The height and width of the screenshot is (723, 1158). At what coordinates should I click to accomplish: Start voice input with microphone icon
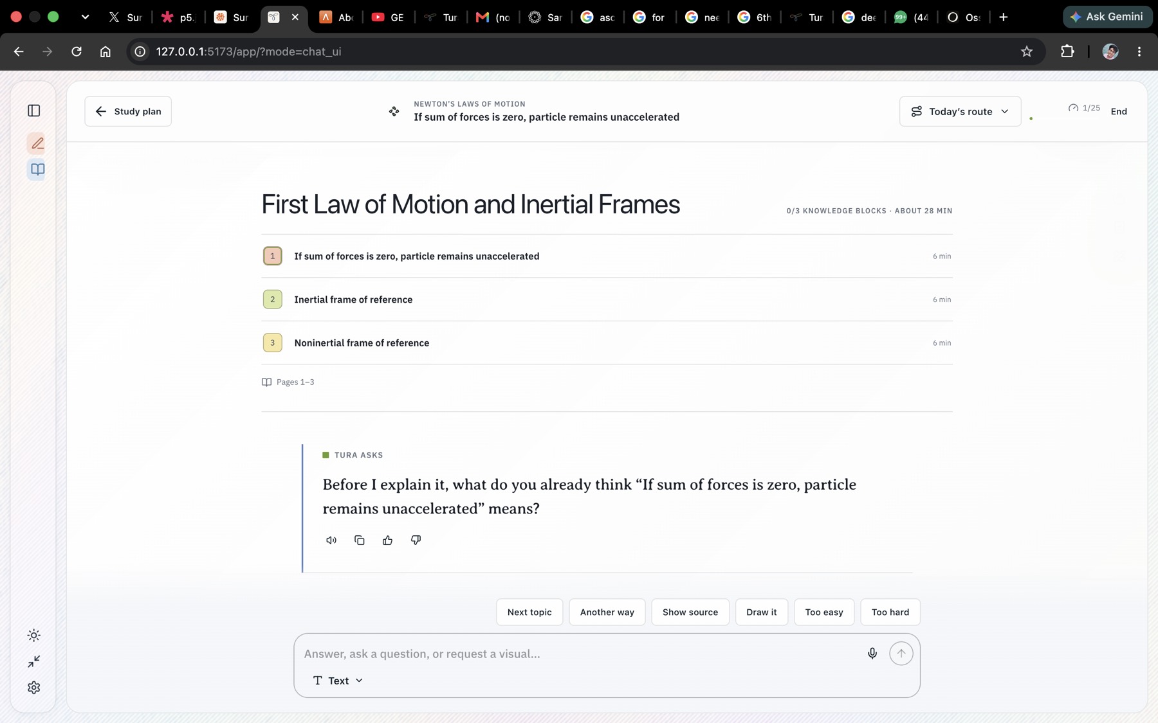[x=872, y=654]
